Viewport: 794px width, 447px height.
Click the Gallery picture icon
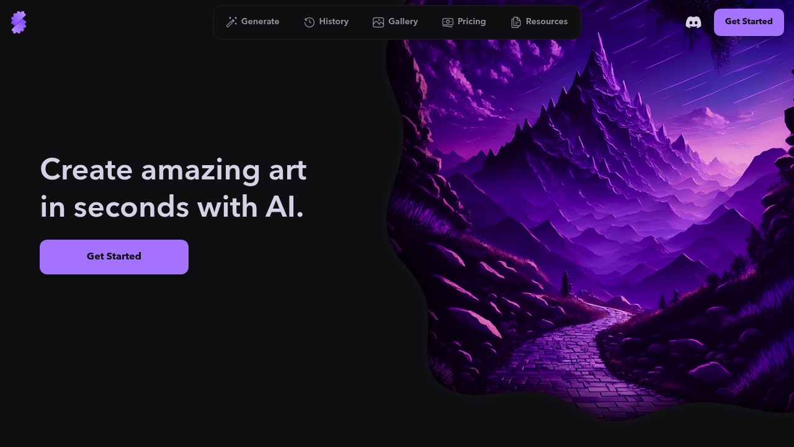[378, 22]
